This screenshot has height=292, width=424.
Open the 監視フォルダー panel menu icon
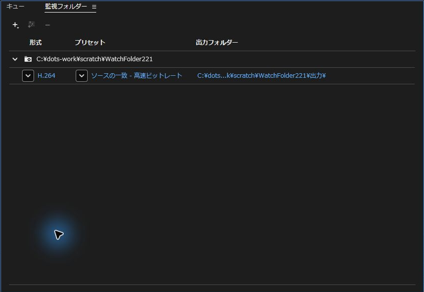(94, 7)
